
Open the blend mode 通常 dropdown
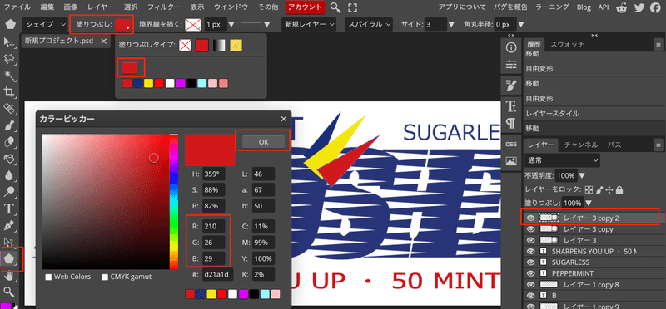pyautogui.click(x=563, y=160)
